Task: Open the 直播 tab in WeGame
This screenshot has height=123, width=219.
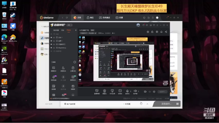Action: 119,17
